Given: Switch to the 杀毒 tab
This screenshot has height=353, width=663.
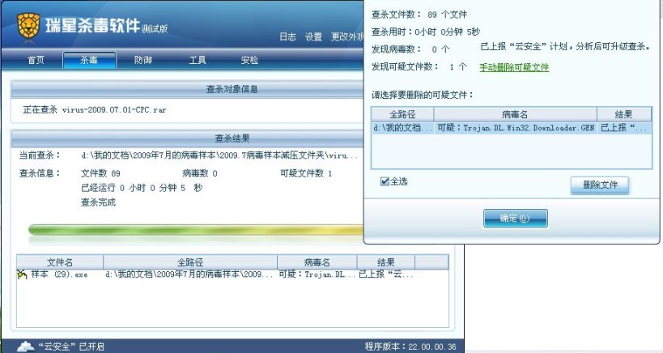Looking at the screenshot, I should 89,60.
